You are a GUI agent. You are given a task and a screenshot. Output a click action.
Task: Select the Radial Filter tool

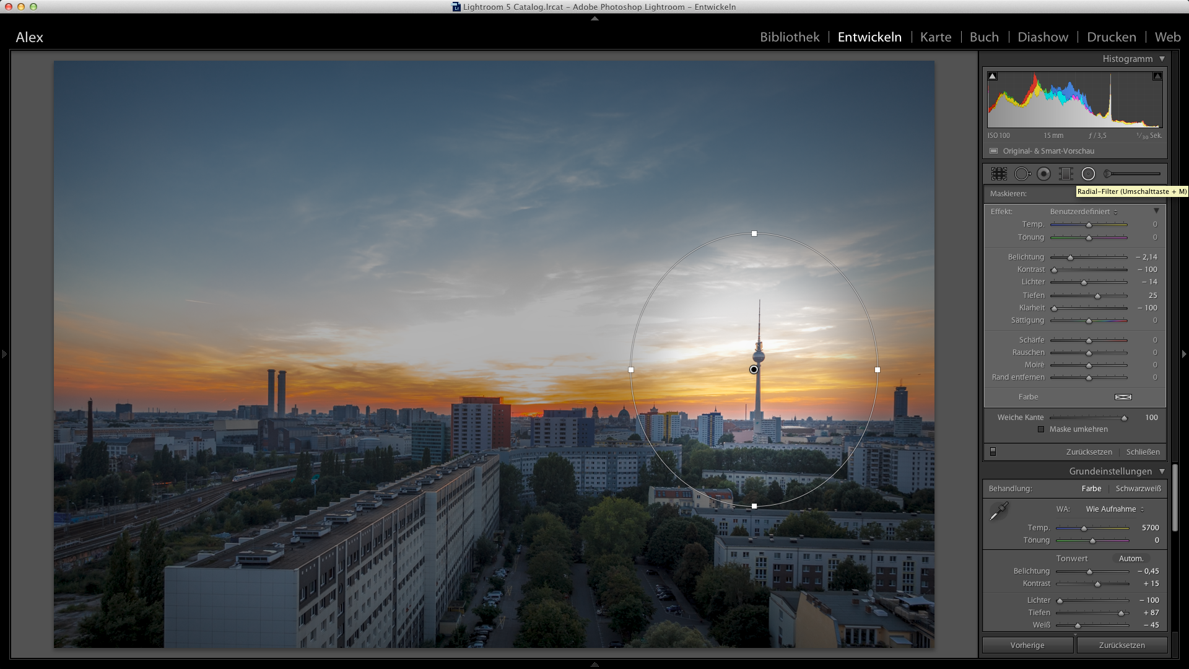coord(1088,174)
